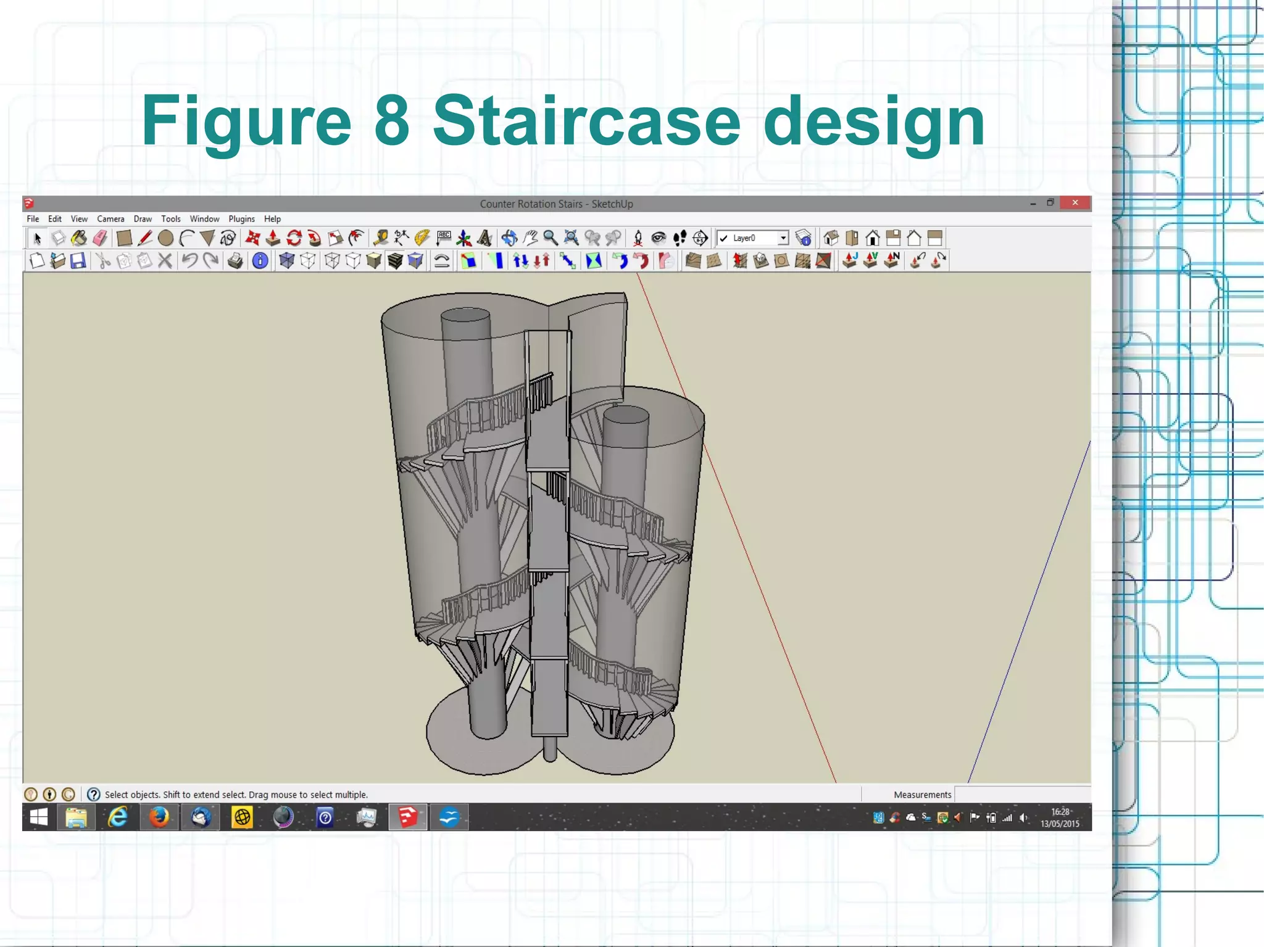Select the Scale tool
The height and width of the screenshot is (947, 1264).
click(x=335, y=238)
